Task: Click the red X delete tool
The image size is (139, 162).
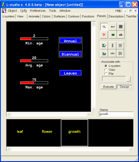Action: 104,35
